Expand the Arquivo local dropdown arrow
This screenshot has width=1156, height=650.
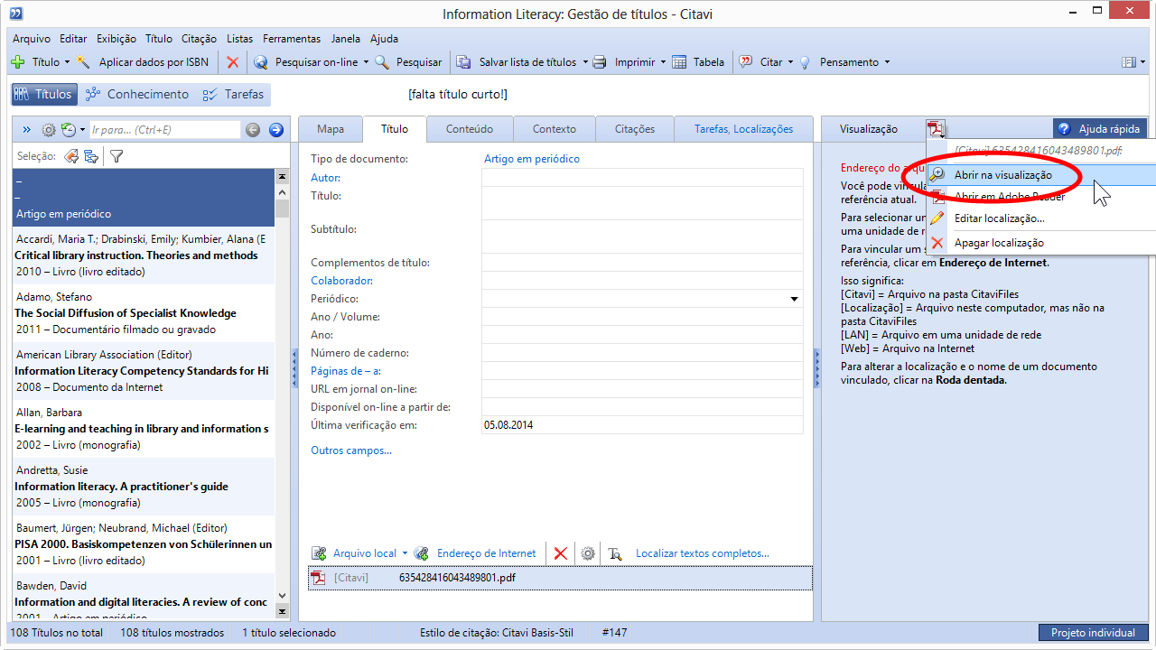pos(405,553)
